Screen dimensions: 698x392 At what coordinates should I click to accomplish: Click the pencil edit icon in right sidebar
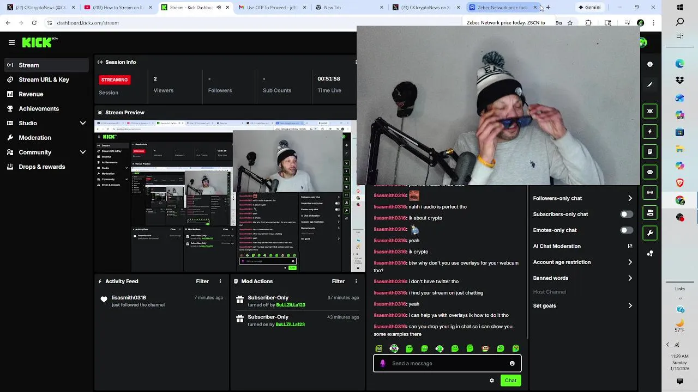[x=650, y=85]
